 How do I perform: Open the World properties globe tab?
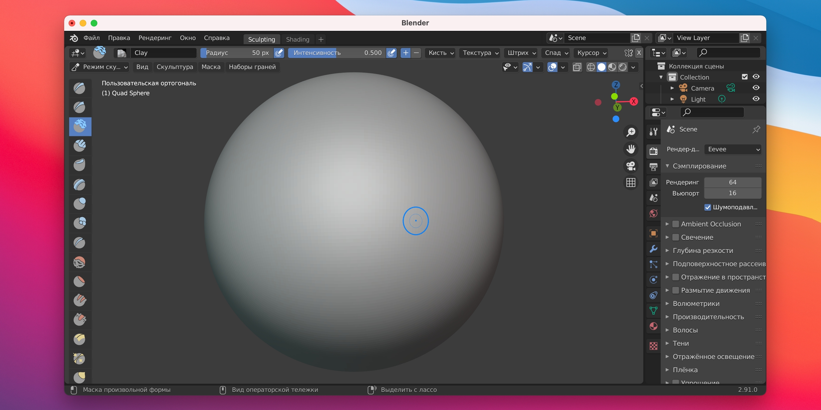[x=654, y=214]
